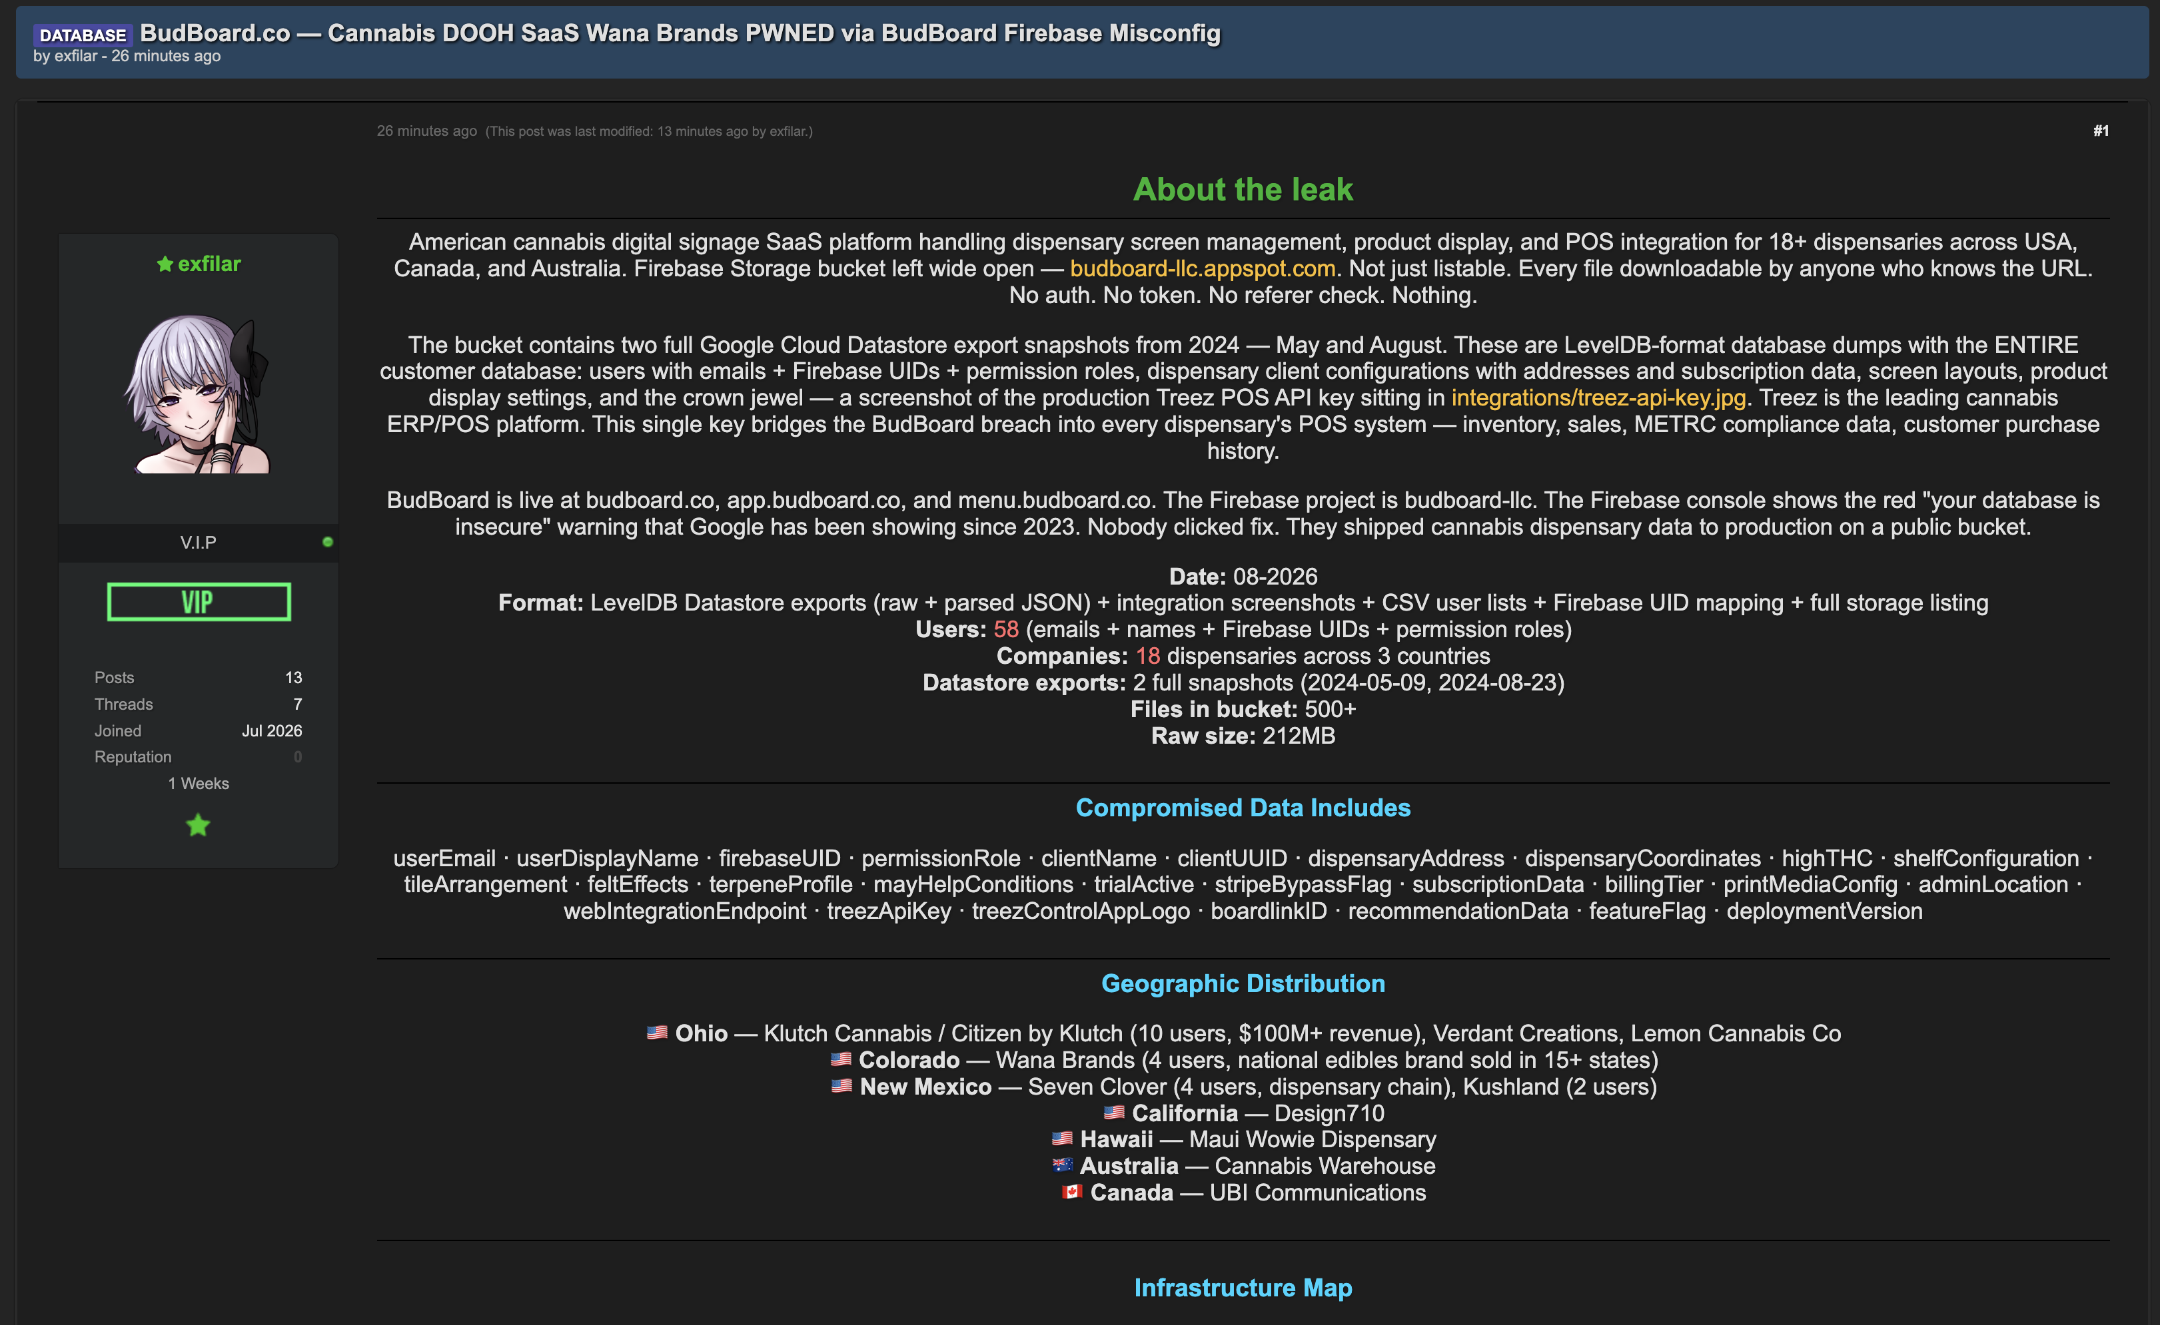Click the California US flag icon

pyautogui.click(x=1113, y=1112)
